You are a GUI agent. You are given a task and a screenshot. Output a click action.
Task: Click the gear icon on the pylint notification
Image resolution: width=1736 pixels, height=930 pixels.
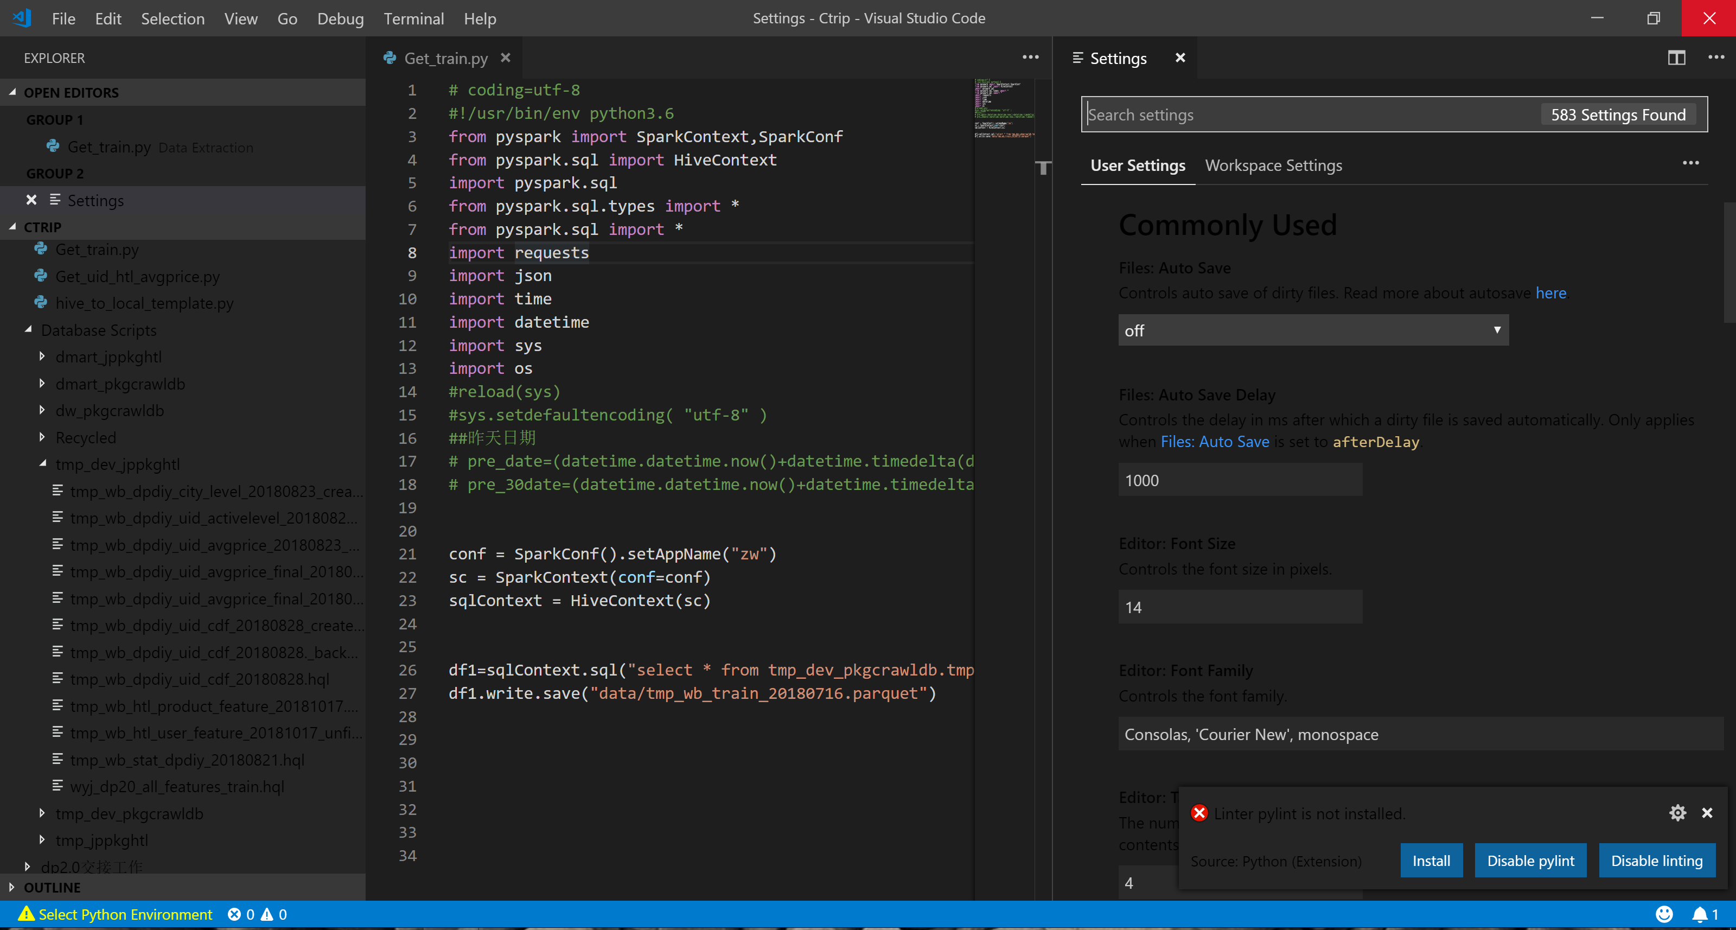pos(1678,813)
